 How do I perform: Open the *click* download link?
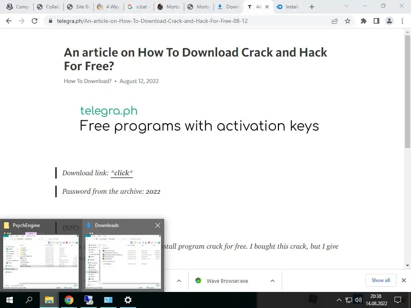point(122,173)
